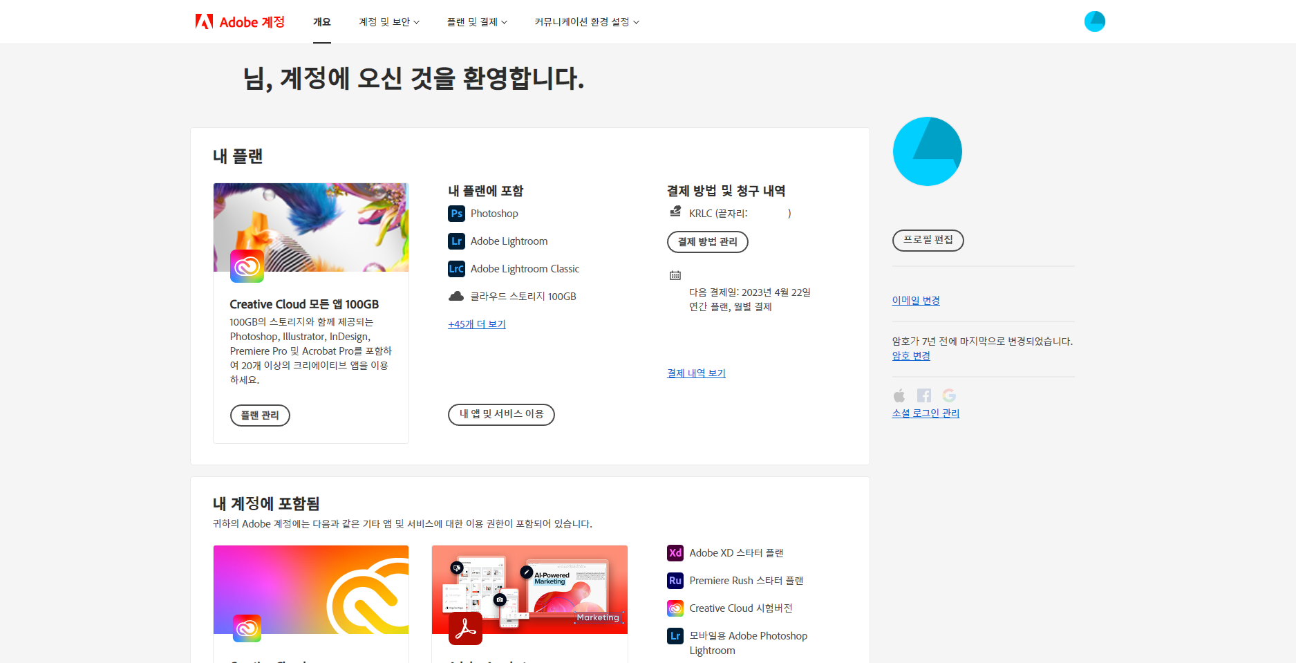
Task: Click the Adobe Lightroom Lr icon
Action: point(456,241)
